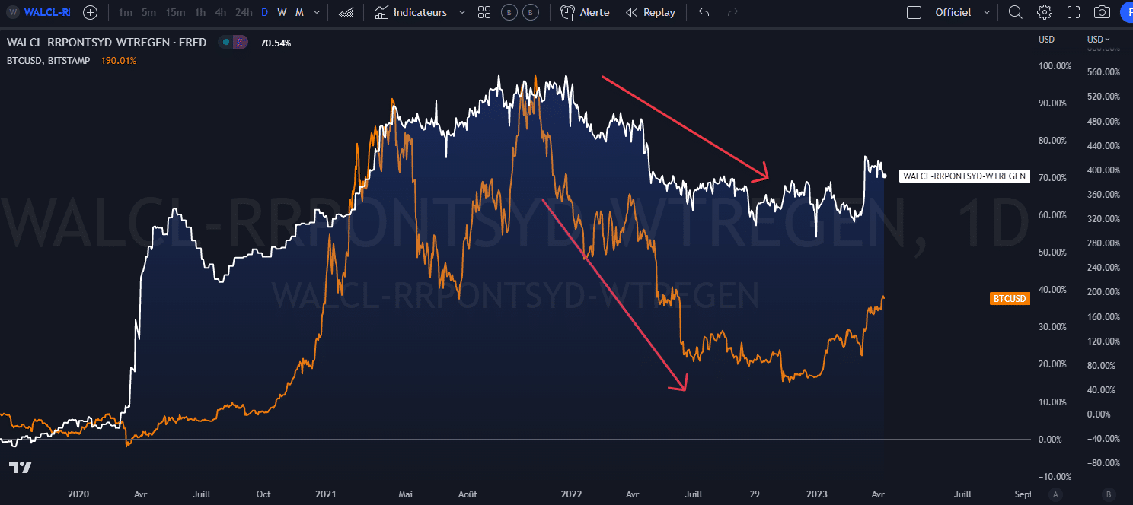Open the symbol search magnifier
This screenshot has height=505, width=1133.
(1015, 12)
